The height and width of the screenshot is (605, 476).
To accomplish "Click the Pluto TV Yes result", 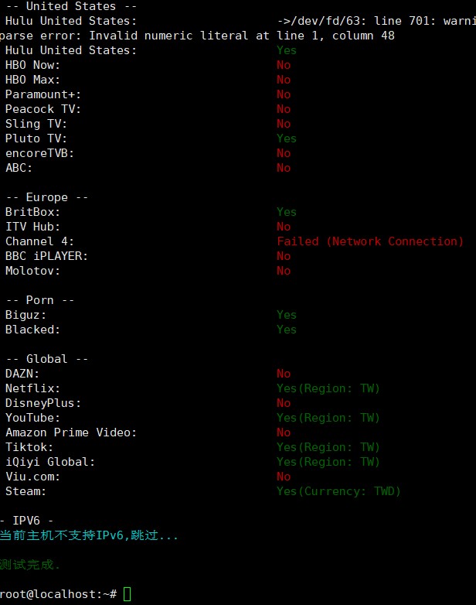I will click(x=287, y=138).
